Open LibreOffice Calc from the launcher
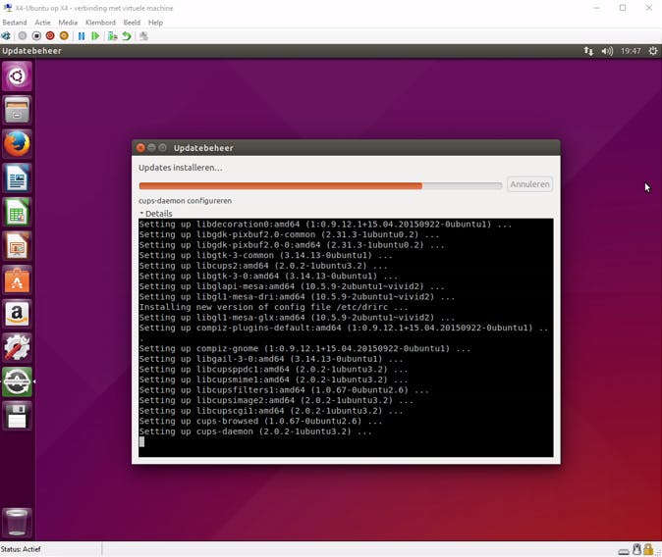Image resolution: width=662 pixels, height=557 pixels. click(x=17, y=212)
